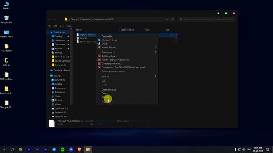This screenshot has width=273, height=153.
Task: Launch Photoshop from the taskbar
Action: pos(38,150)
